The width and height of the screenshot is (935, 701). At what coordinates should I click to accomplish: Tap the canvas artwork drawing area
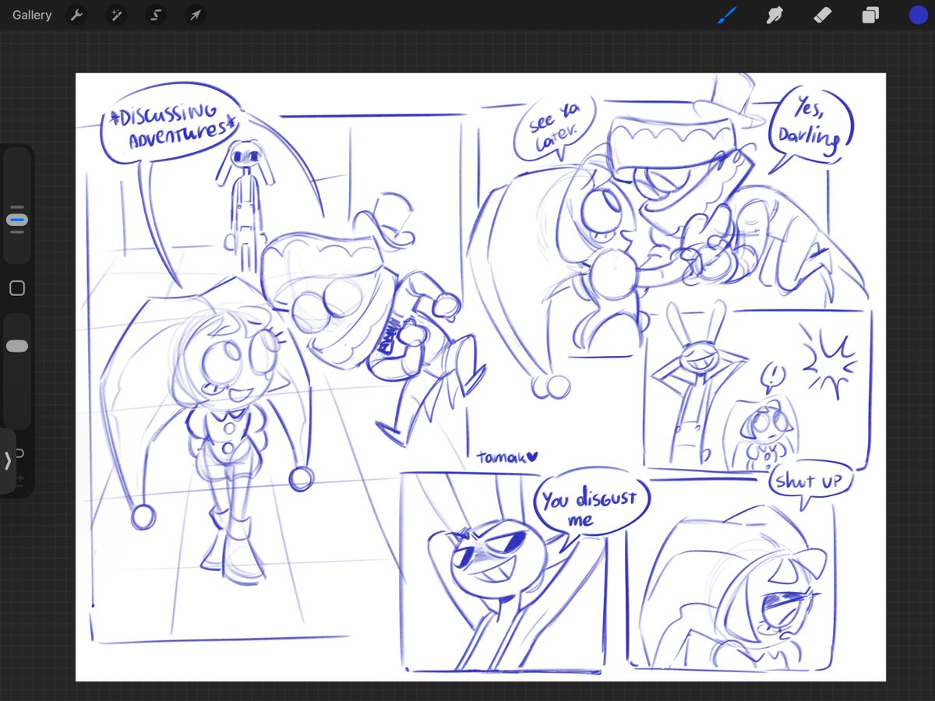click(481, 377)
